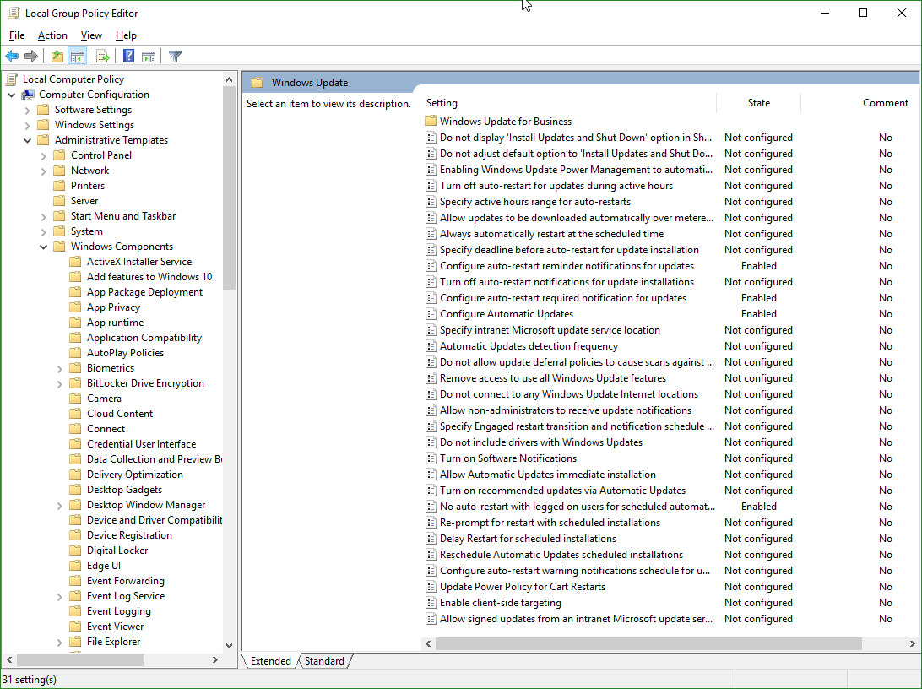Click policy icon beside Turn on Software Notifications
Viewport: 922px width, 689px height.
(x=431, y=458)
